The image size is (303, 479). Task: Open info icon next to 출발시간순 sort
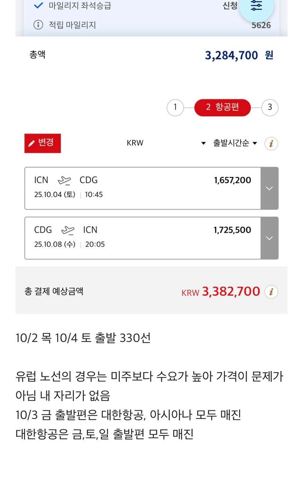[271, 143]
